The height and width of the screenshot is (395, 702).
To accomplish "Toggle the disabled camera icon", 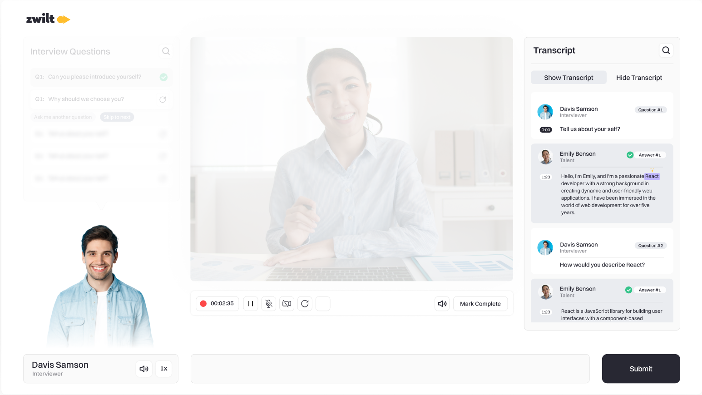I will pyautogui.click(x=287, y=304).
